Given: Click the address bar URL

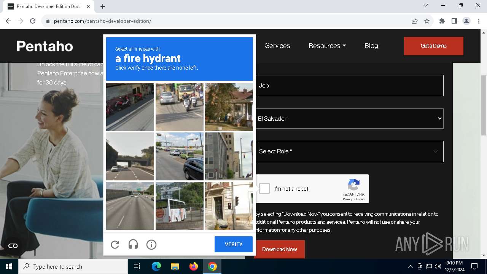Looking at the screenshot, I should coord(103,21).
